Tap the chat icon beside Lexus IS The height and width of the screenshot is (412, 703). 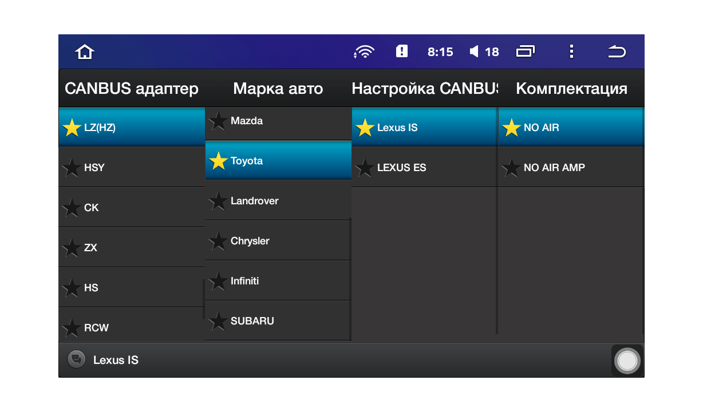pyautogui.click(x=76, y=360)
